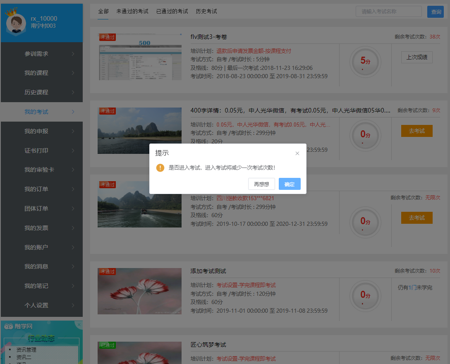Expand the 我的订单 chevron arrow

tap(73, 189)
